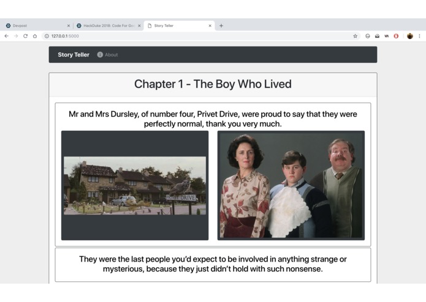
Task: Click the VA extension icon
Action: point(387,36)
